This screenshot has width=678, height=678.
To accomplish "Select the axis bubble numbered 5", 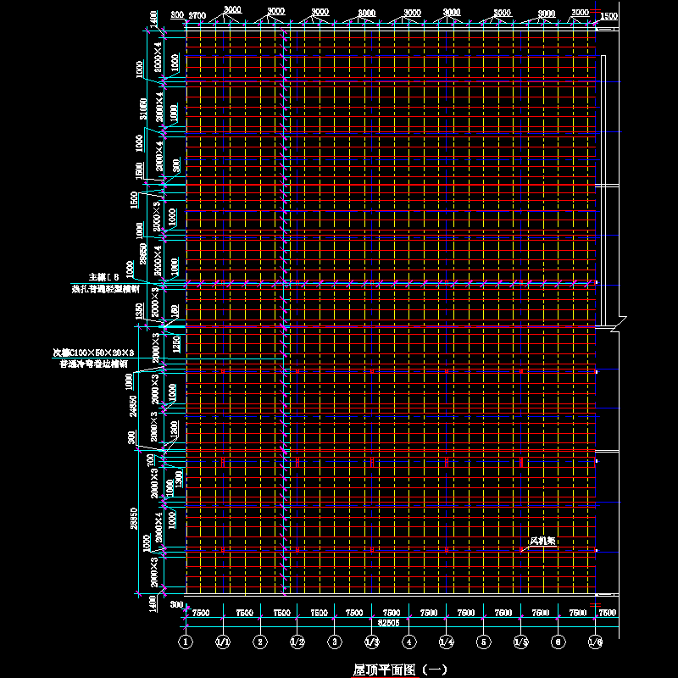I will click(484, 643).
